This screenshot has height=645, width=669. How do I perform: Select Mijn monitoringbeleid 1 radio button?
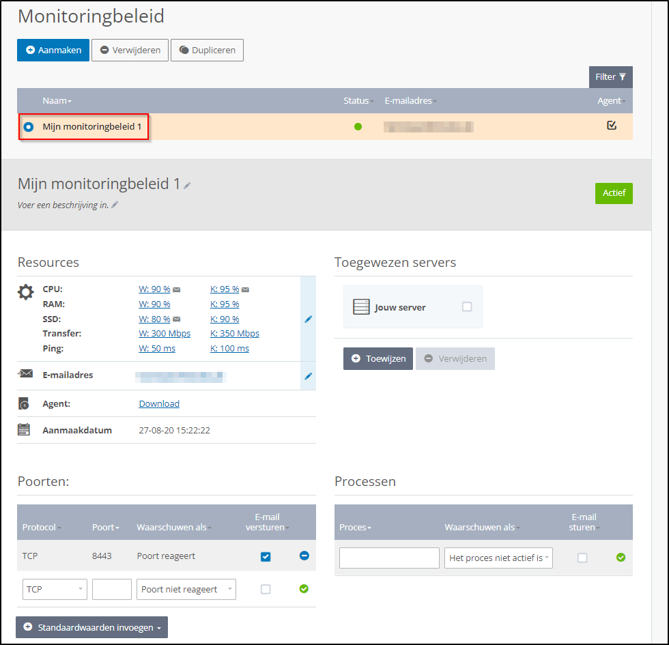coord(29,127)
